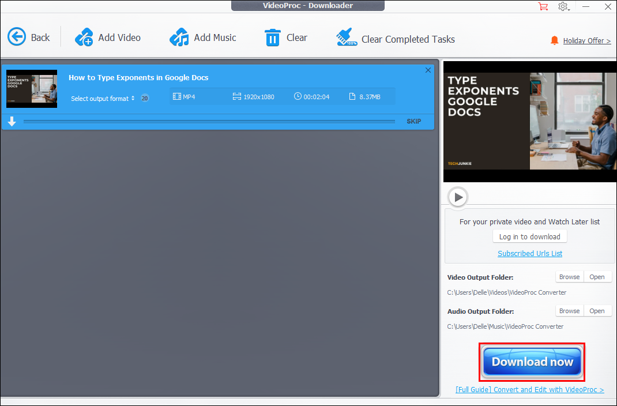This screenshot has width=617, height=406.
Task: Click the Clear Completed Tasks label
Action: pos(408,39)
